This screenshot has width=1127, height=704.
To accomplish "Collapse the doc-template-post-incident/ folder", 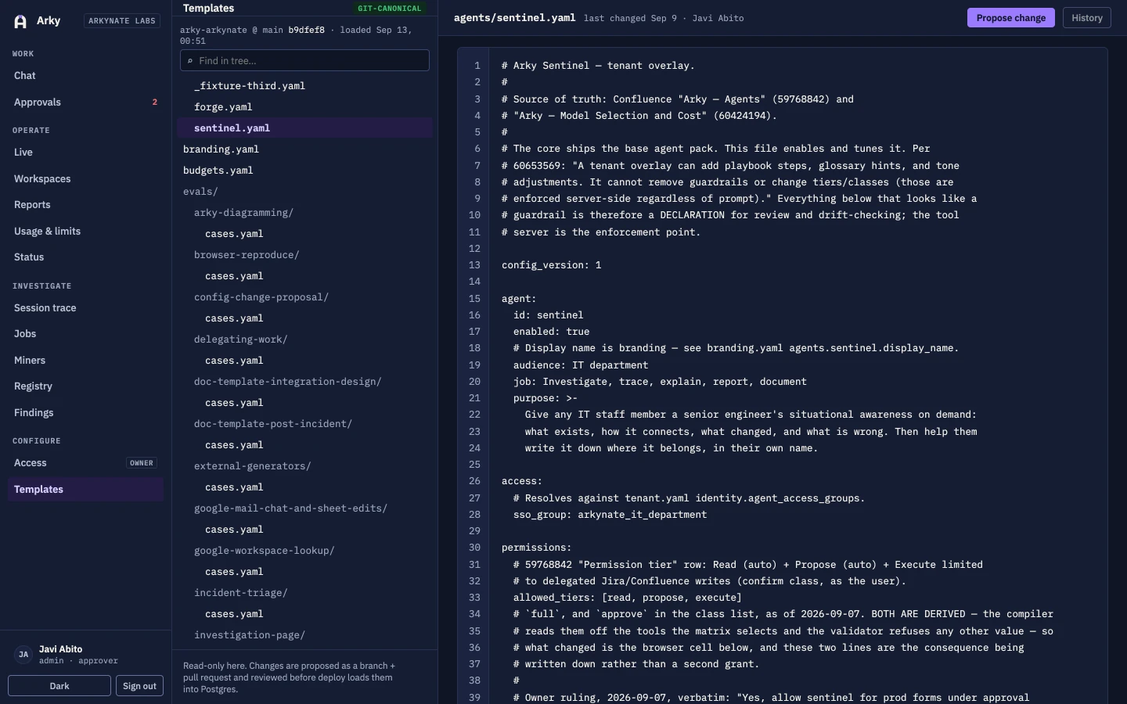I will (x=304, y=424).
